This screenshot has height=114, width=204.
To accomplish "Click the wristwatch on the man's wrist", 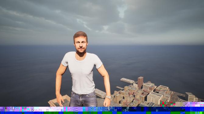I will 108,97.
